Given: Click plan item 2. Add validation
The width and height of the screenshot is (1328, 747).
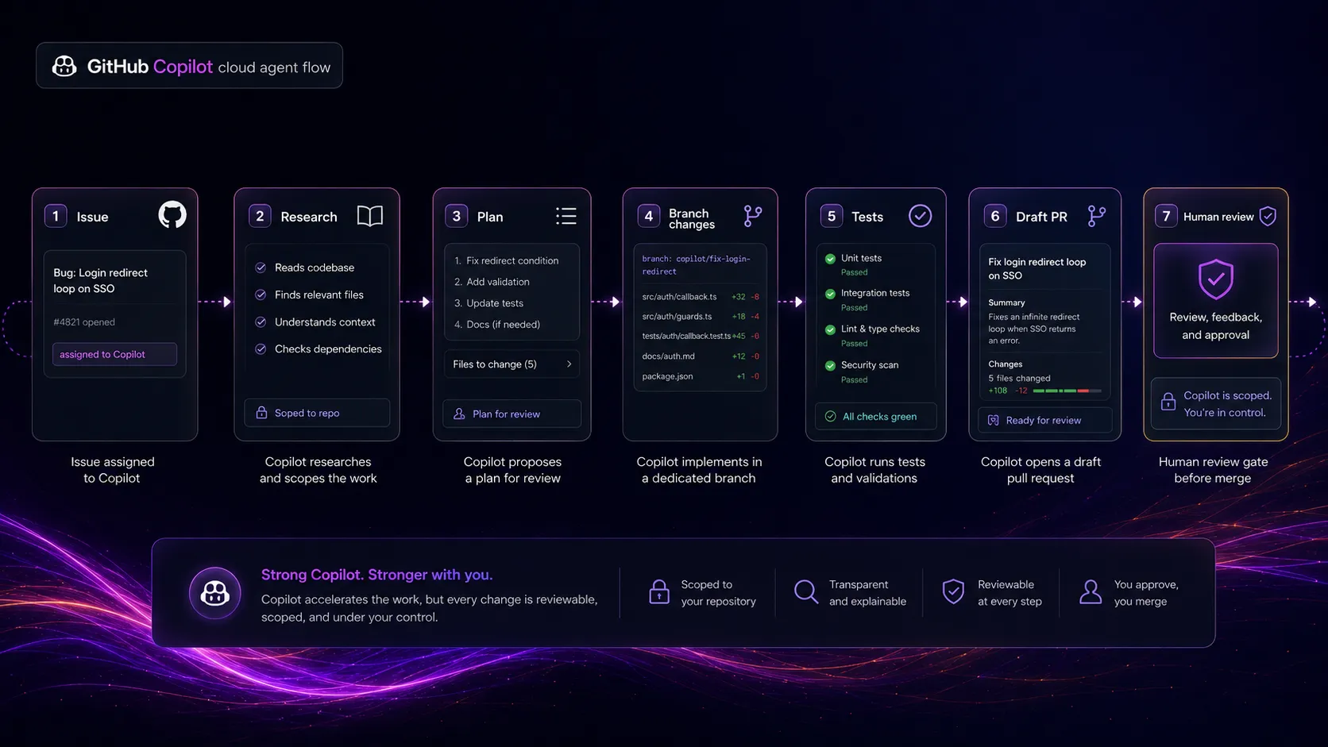Looking at the screenshot, I should tap(492, 282).
